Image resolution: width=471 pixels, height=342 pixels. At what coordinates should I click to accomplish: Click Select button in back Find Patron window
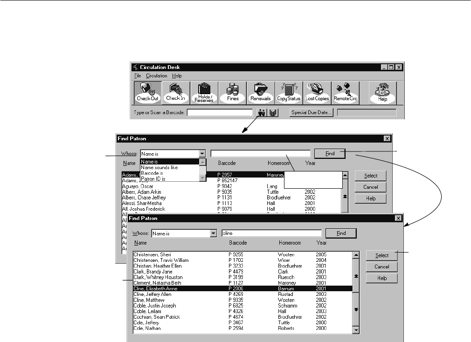click(371, 176)
